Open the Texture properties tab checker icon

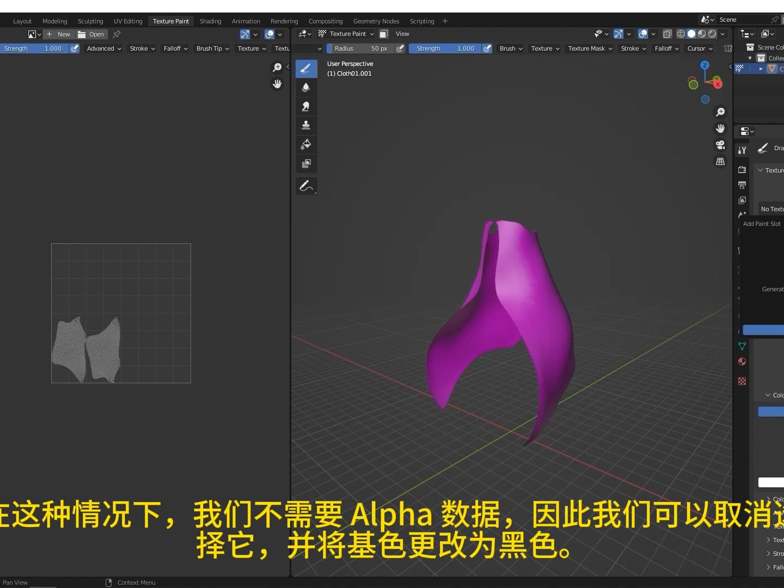point(742,381)
